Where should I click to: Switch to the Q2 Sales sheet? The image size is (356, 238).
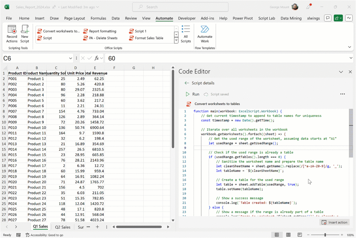click(x=63, y=227)
